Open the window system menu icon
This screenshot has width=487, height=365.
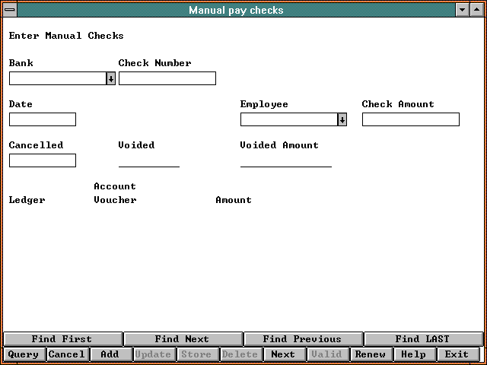[x=11, y=10]
